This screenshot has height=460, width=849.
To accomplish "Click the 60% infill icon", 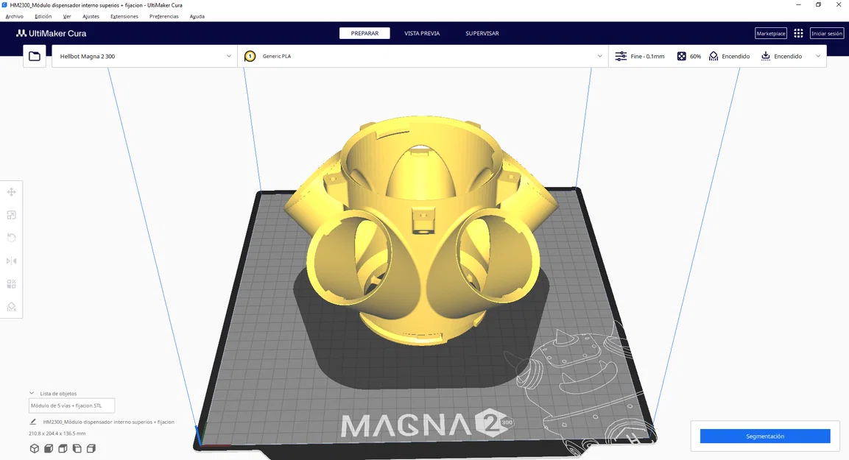I will (x=682, y=56).
